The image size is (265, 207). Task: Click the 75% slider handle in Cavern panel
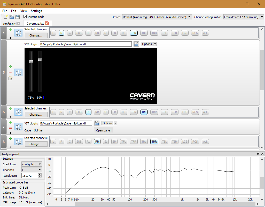31,61
